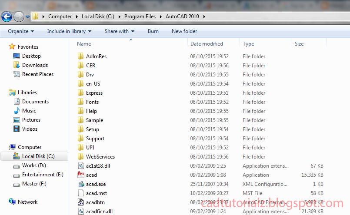The width and height of the screenshot is (350, 215).
Task: Click date 25/11/2007 10:34 cell
Action: point(209,184)
